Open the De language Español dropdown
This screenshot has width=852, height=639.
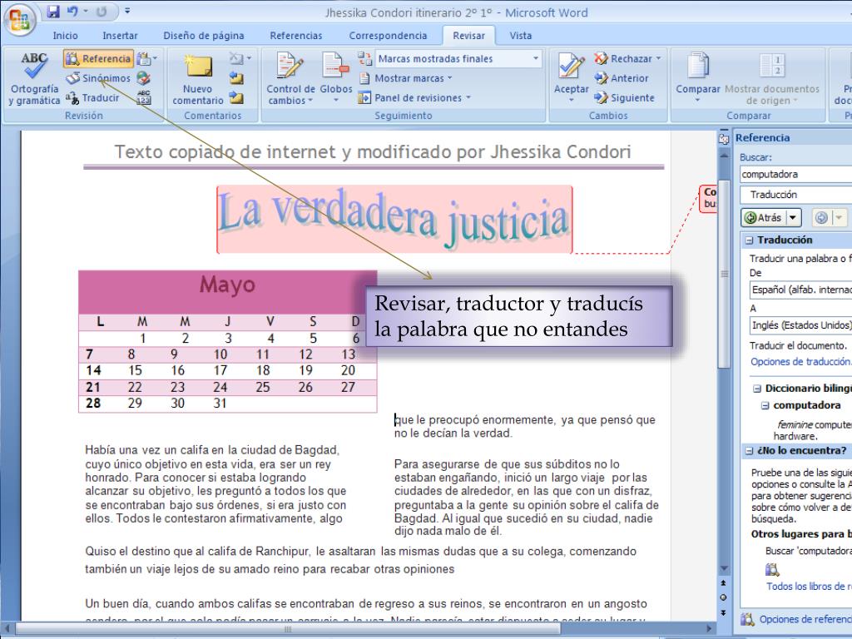(x=800, y=290)
